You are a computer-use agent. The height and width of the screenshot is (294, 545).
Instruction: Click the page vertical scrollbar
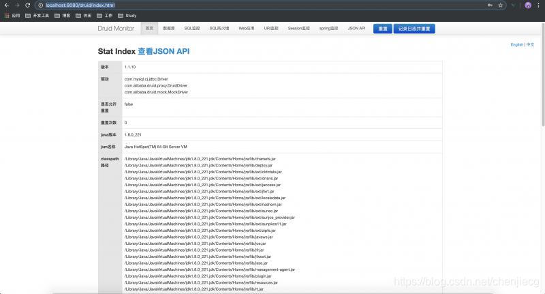(x=543, y=75)
